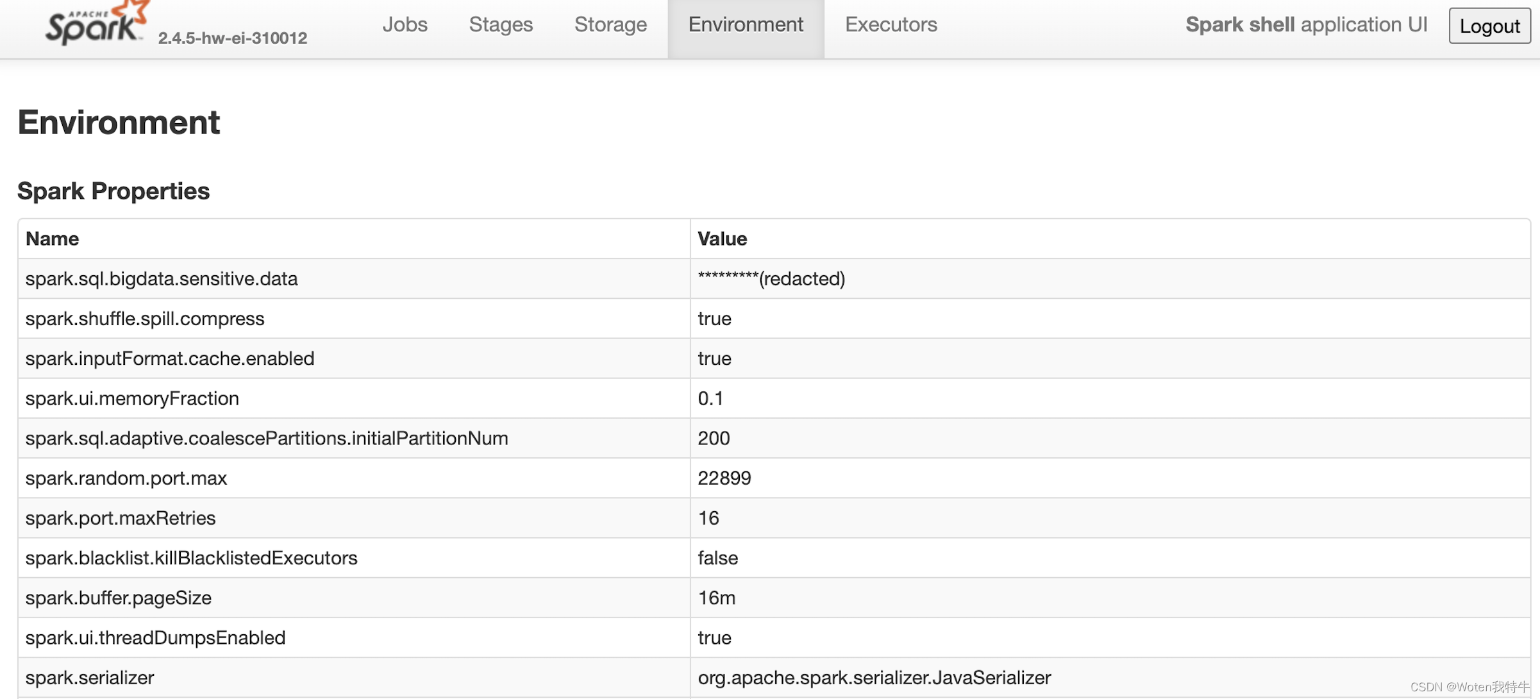Click the Name column header
Image resolution: width=1540 pixels, height=699 pixels.
point(53,239)
